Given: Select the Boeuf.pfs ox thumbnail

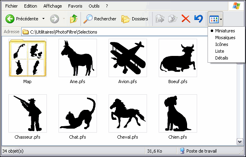Looking at the screenshot, I should point(178,58).
